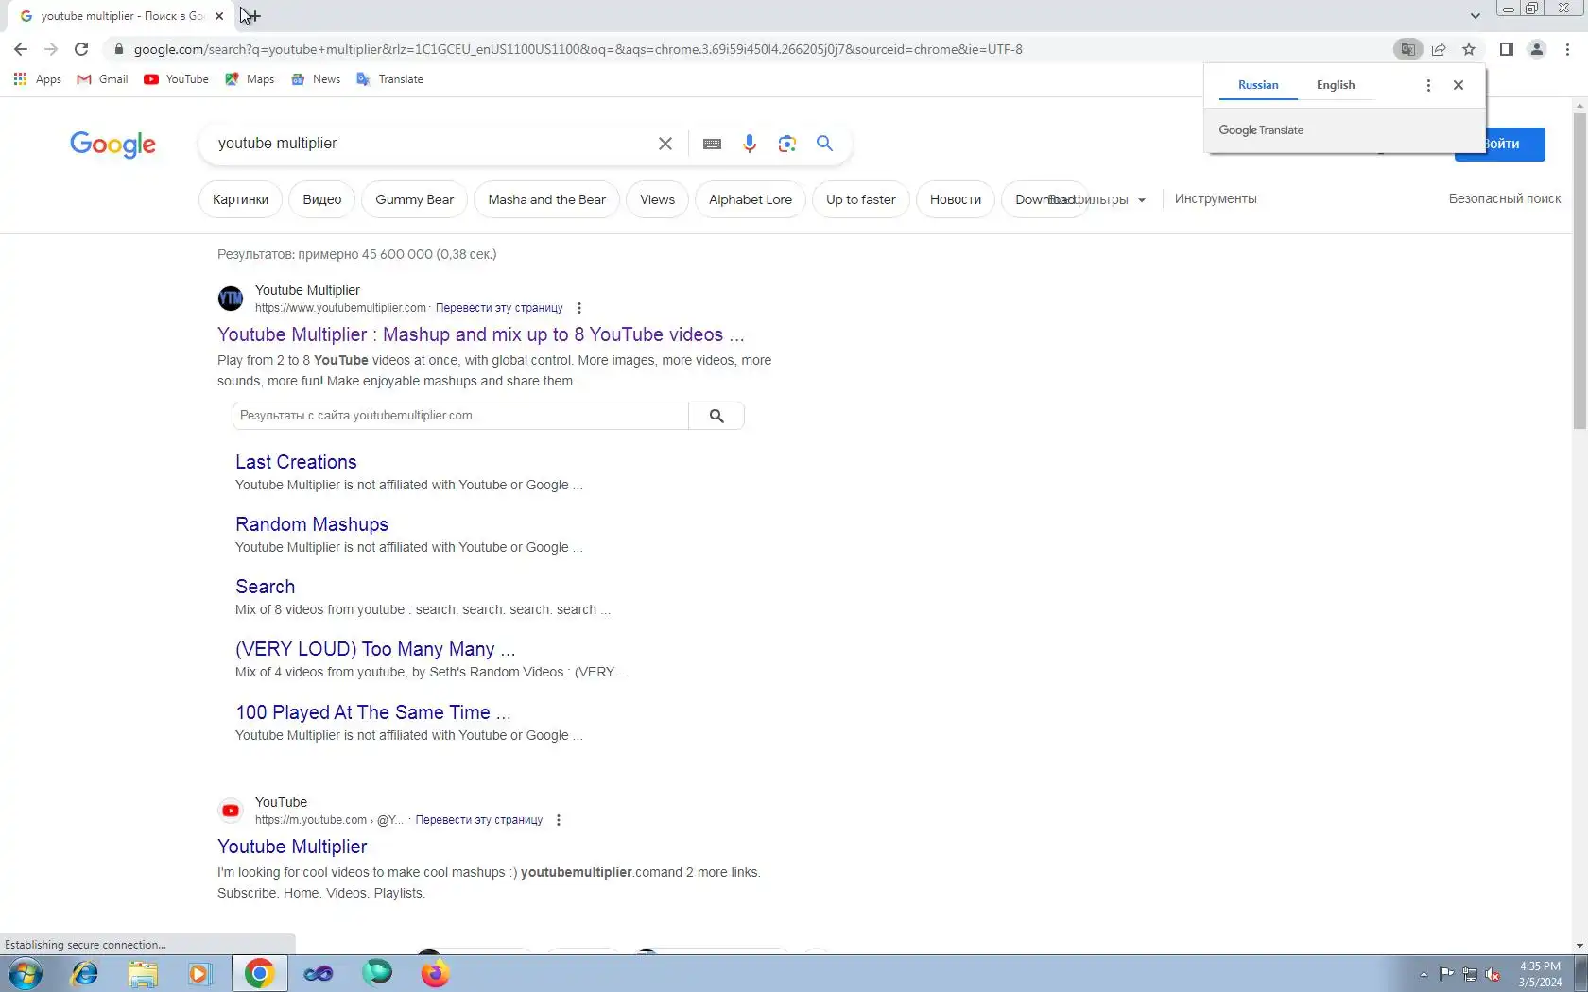Filter results by Видео
Screen dimensions: 1588x992
point(322,199)
